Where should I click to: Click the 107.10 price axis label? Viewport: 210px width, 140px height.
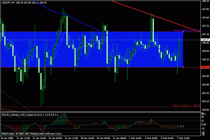pyautogui.click(x=205, y=34)
